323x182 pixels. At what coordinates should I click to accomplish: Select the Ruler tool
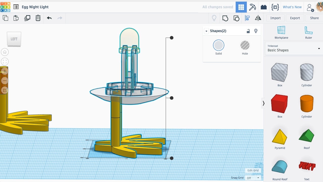[308, 33]
